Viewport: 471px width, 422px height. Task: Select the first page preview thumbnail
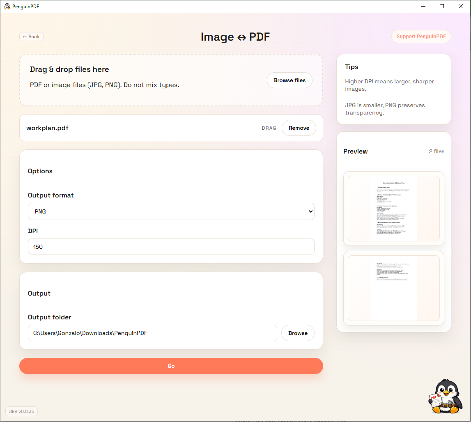pos(393,209)
